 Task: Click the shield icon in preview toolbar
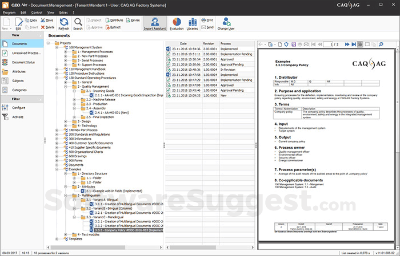(x=286, y=44)
